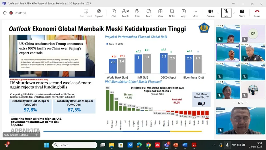266x150 pixels.
Task: Leave the meeting
Action: 257,13
